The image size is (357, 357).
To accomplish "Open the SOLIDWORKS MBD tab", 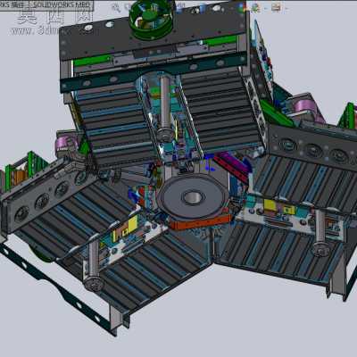I will click(x=62, y=4).
